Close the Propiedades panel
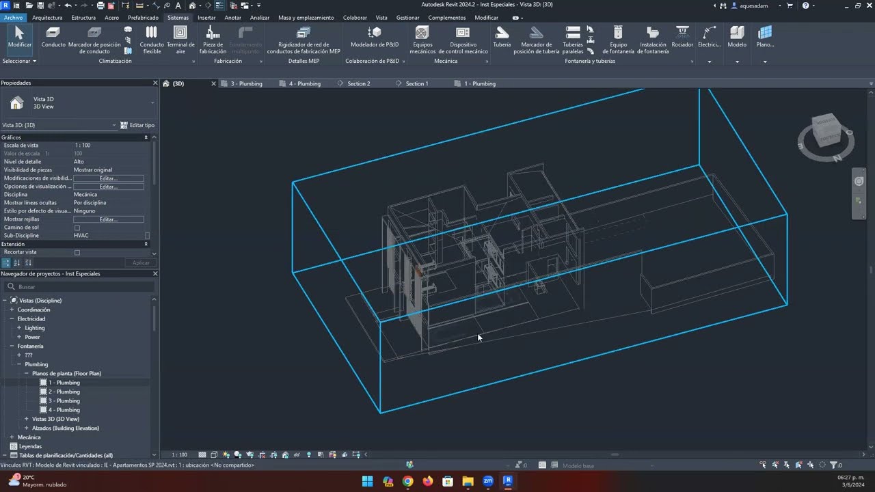The width and height of the screenshot is (875, 492). (155, 83)
